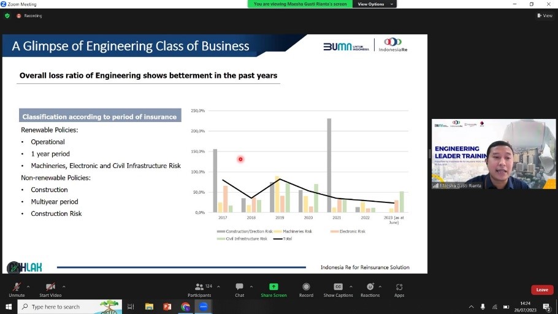Expand audio options arrow beside Unmute

point(28,286)
